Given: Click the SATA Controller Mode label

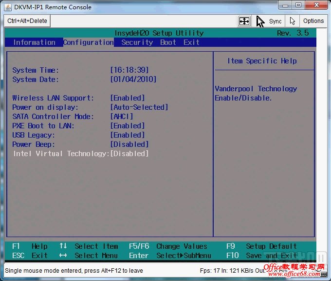Looking at the screenshot, I should (x=53, y=117).
